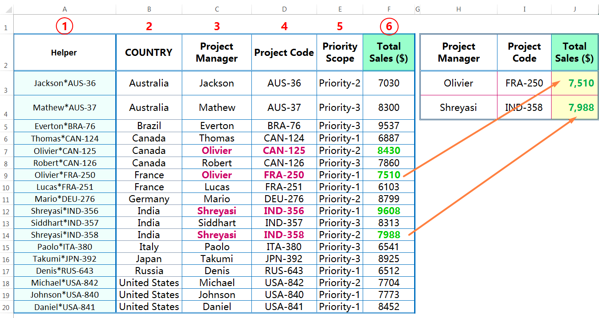Select project code cell USA-840
Screen dimensions: 599x318
(x=284, y=294)
